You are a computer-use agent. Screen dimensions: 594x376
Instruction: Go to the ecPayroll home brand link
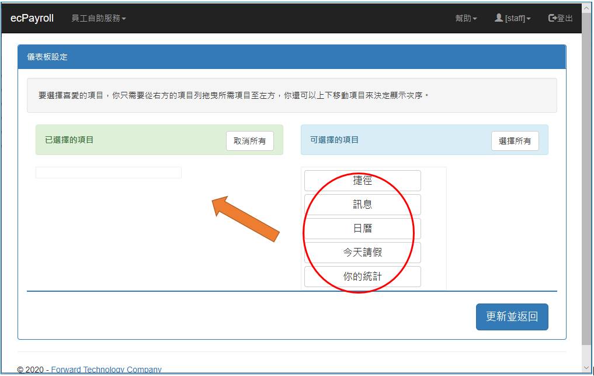(x=32, y=18)
